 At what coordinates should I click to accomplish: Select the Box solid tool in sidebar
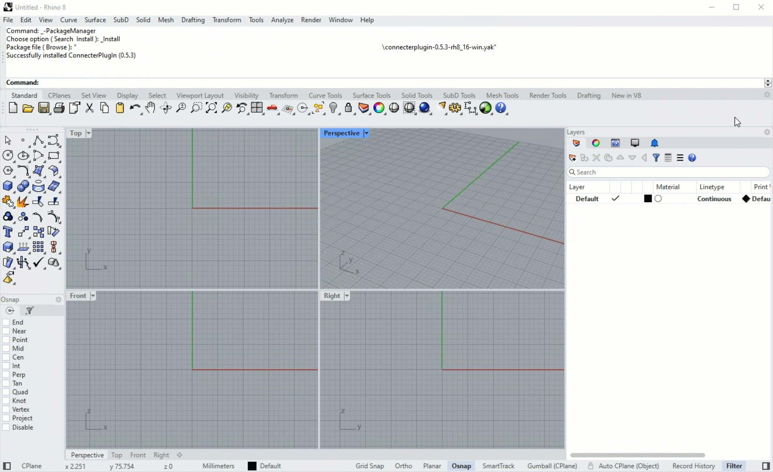[8, 186]
